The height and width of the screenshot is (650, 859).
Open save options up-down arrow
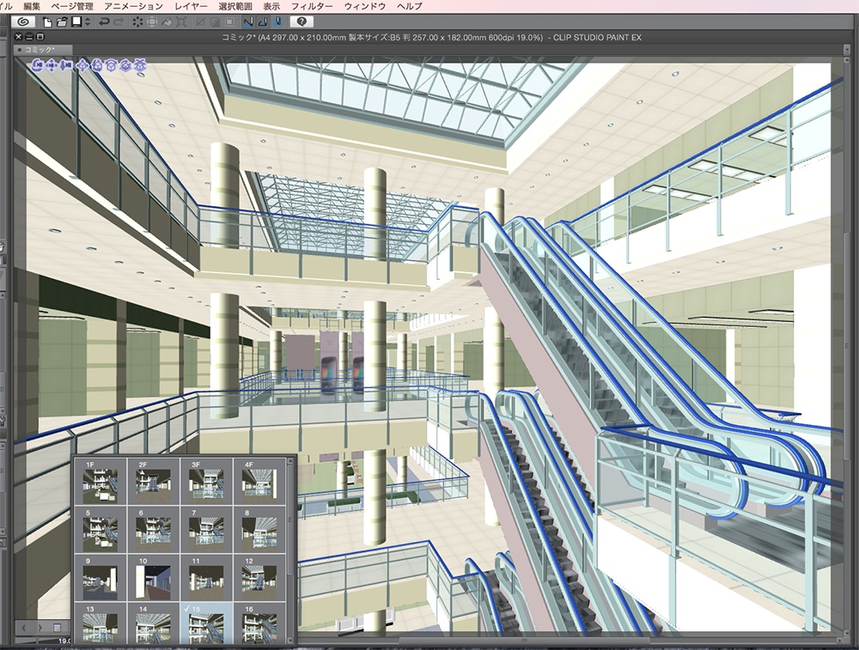[88, 22]
